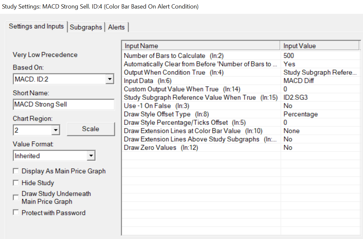Click the Input Value column header
This screenshot has height=239, width=363.
(319, 46)
